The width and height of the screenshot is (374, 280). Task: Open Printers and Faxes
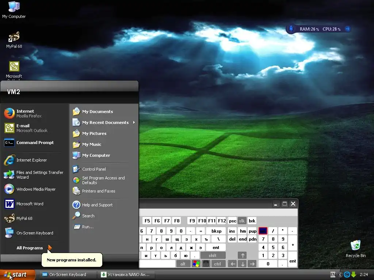point(104,191)
